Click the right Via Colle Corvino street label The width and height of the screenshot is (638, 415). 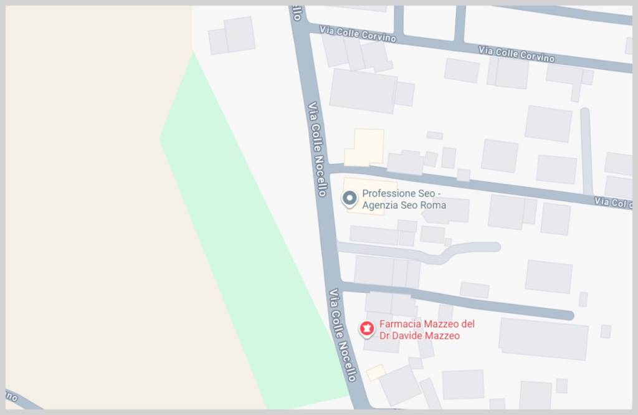pyautogui.click(x=517, y=54)
